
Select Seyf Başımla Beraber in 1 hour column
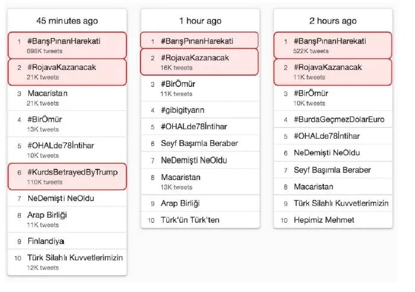201,143
